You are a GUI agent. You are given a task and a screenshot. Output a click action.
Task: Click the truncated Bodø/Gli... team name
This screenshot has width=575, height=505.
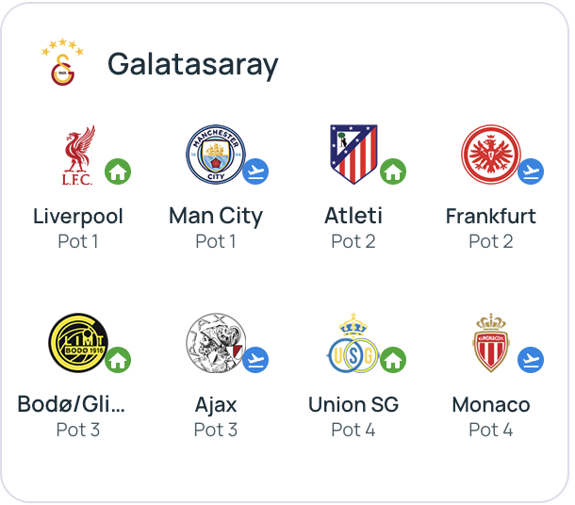72,404
